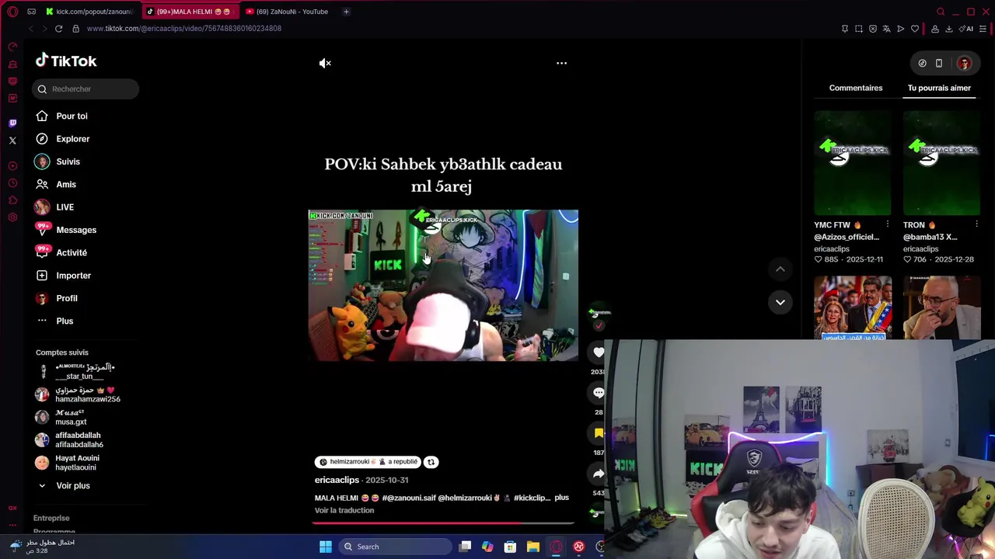
Task: Expand followed accounts with Voir plus
Action: point(72,486)
